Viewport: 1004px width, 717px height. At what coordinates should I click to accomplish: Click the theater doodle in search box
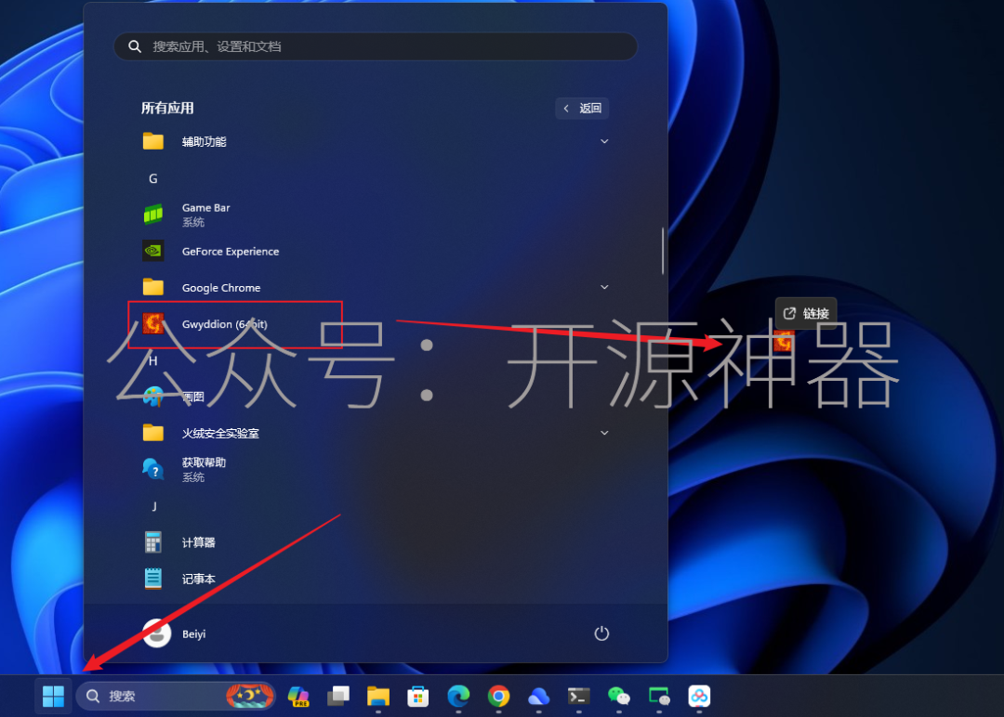250,696
